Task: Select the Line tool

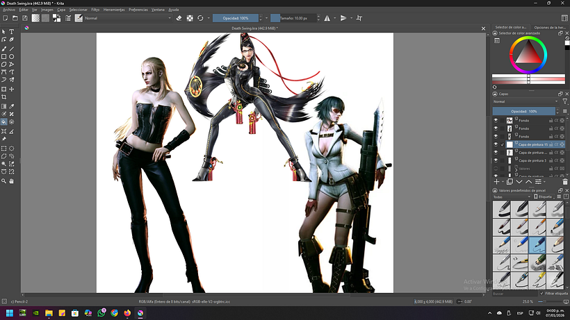Action: (12, 49)
